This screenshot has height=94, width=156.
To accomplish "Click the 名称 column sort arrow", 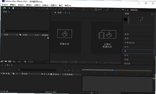I will (17, 35).
